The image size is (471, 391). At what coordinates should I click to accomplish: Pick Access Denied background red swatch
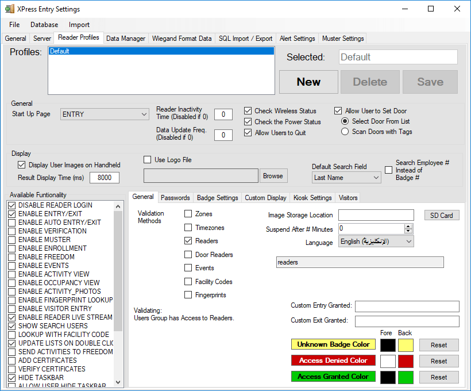pos(406,361)
